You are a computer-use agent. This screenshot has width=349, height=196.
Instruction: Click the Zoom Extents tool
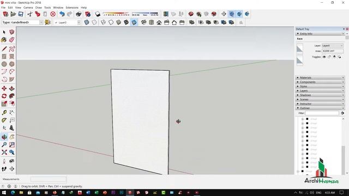click(x=4, y=152)
